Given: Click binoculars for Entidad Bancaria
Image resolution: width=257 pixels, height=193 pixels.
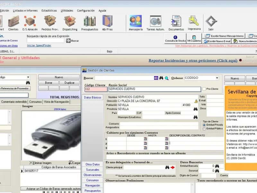Looking at the screenshot, I should [217, 166].
